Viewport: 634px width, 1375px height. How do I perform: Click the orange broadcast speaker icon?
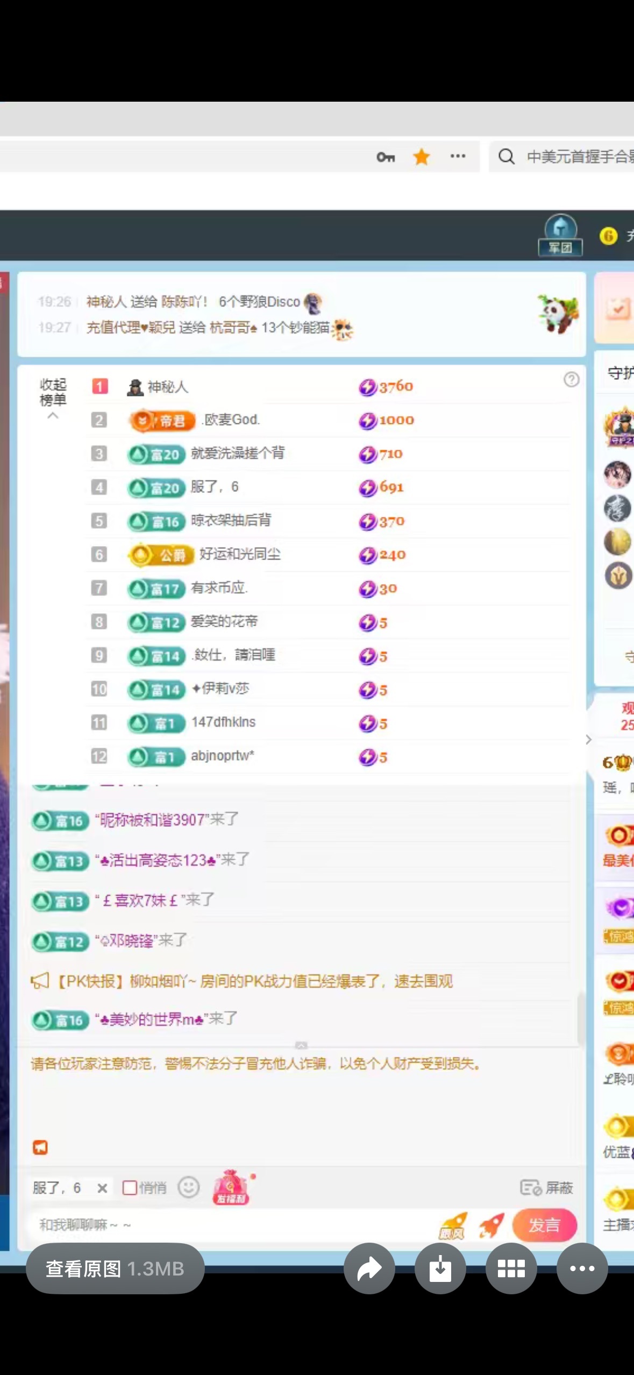pyautogui.click(x=40, y=1147)
